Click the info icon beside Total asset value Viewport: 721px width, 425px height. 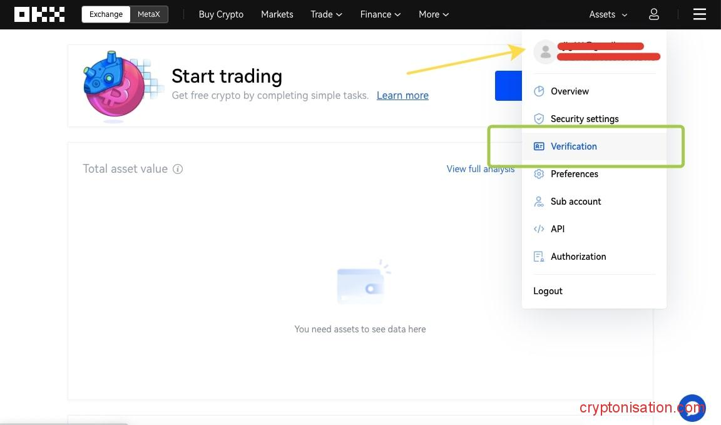(178, 169)
